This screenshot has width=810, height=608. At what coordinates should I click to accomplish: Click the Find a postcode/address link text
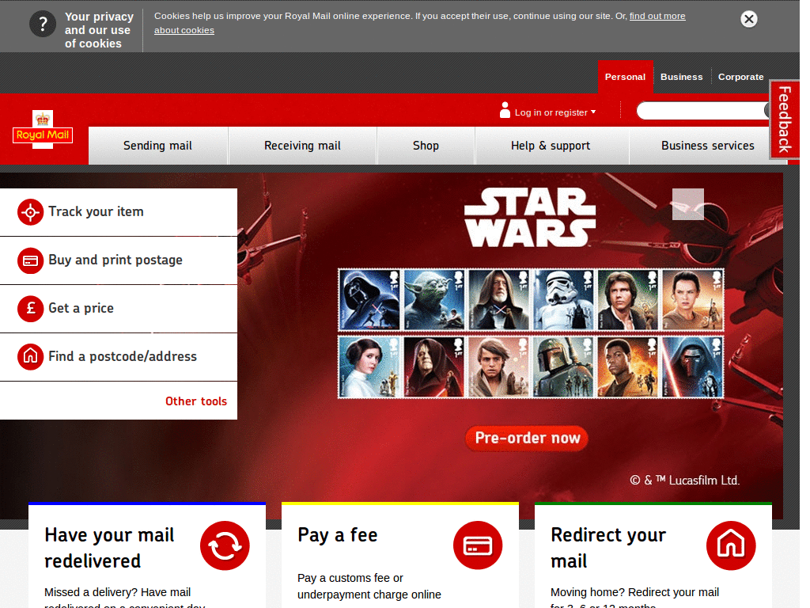click(123, 356)
